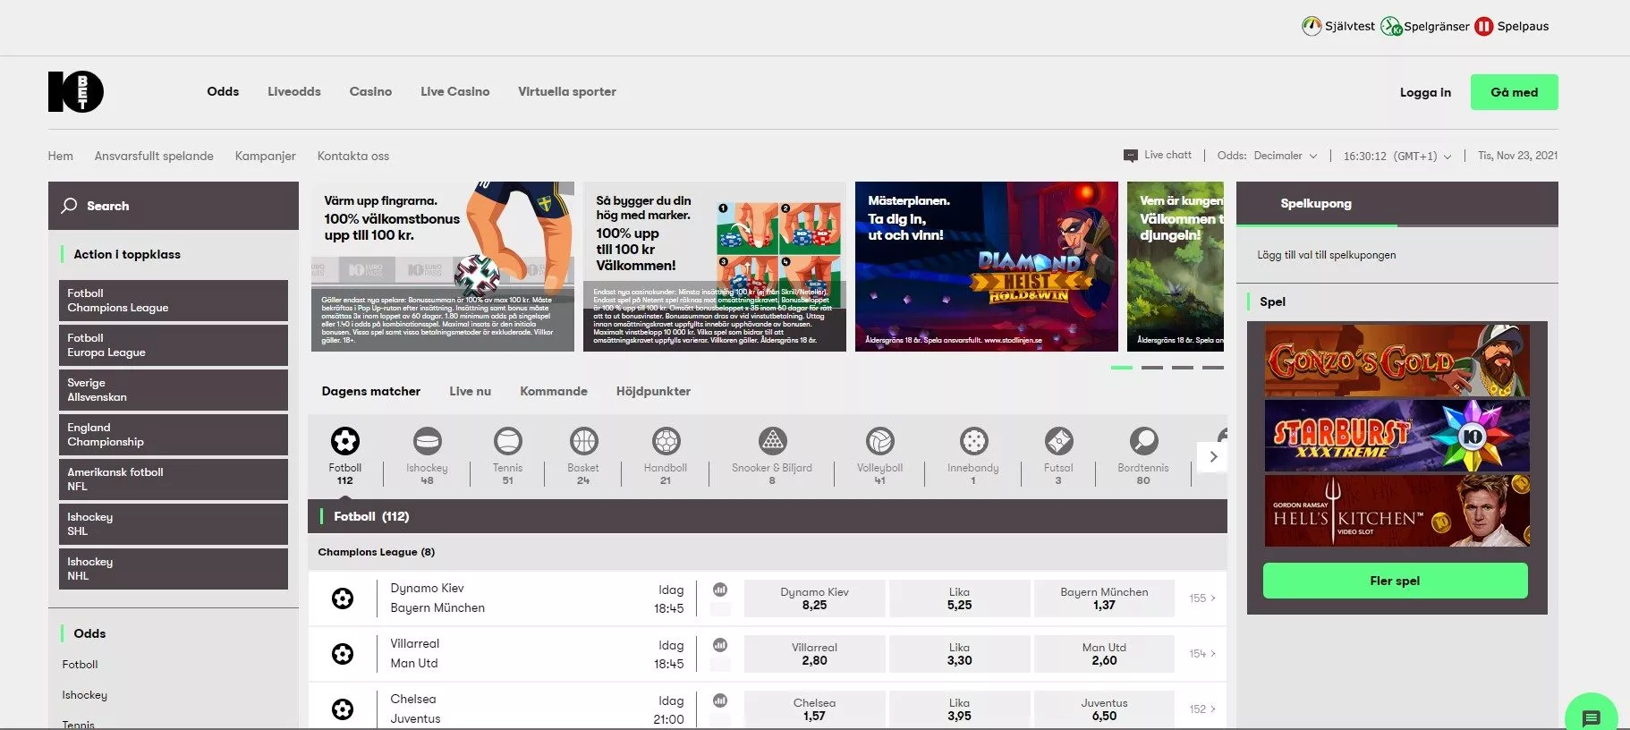Open Fotboll Champions League sidebar shortcut
This screenshot has width=1630, height=730.
click(x=174, y=301)
